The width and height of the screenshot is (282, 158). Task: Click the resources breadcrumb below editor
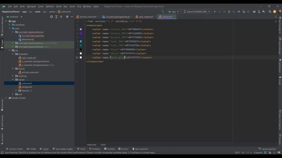[92, 145]
